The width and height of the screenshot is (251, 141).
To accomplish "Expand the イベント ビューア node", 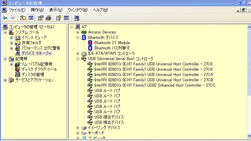I will 11,37.
